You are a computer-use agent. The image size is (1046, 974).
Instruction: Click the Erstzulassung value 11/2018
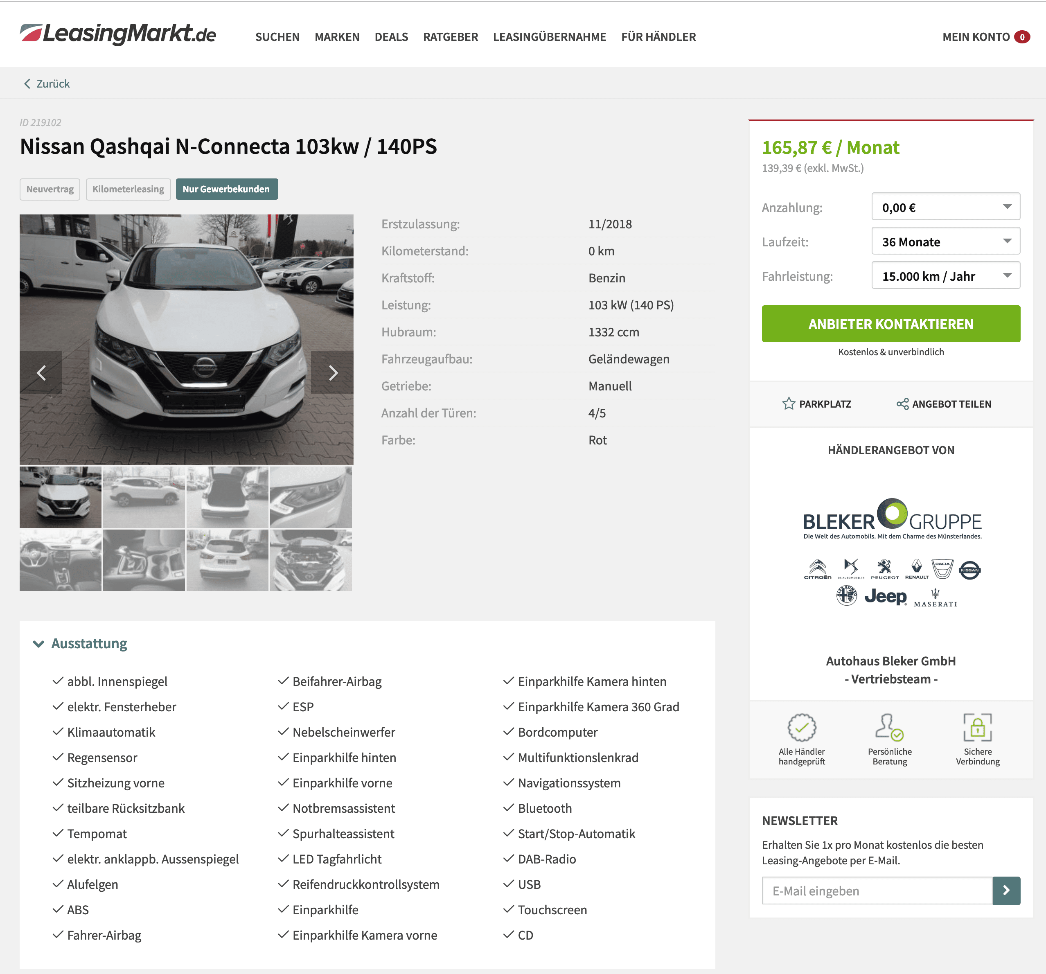point(610,223)
